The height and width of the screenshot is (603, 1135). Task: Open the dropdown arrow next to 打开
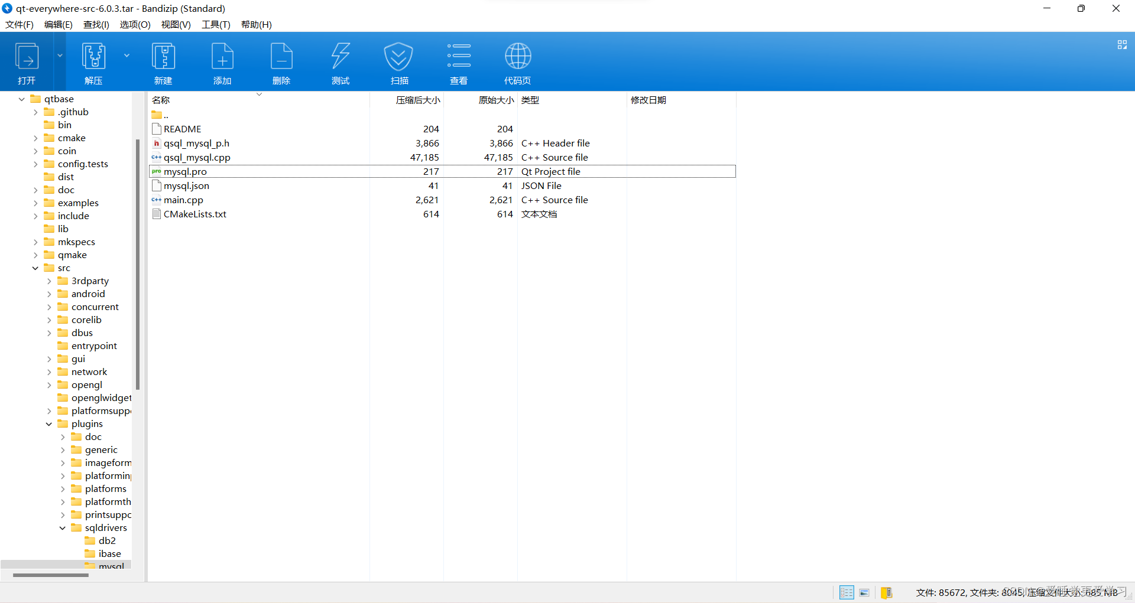pyautogui.click(x=60, y=56)
